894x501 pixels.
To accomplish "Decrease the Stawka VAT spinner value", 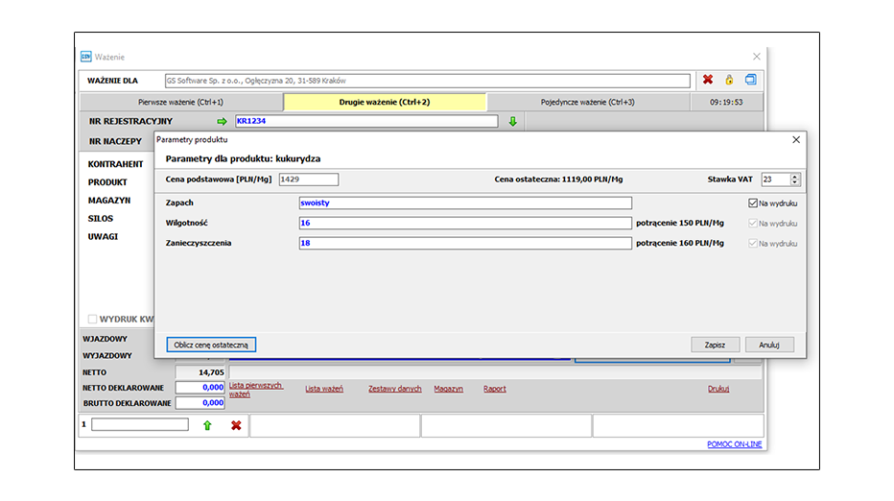I will (794, 182).
